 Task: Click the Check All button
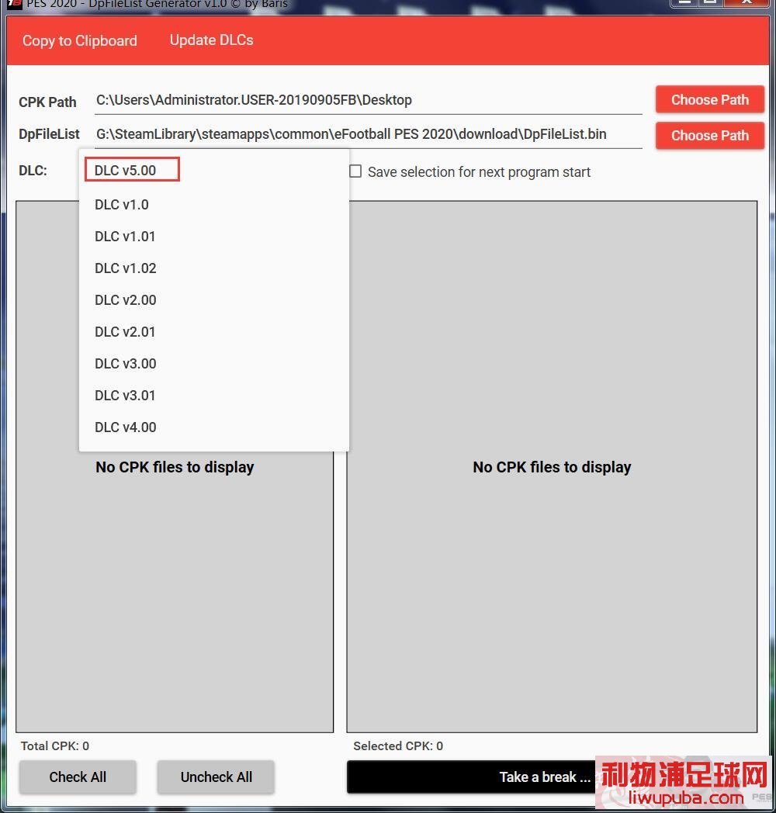click(x=78, y=777)
